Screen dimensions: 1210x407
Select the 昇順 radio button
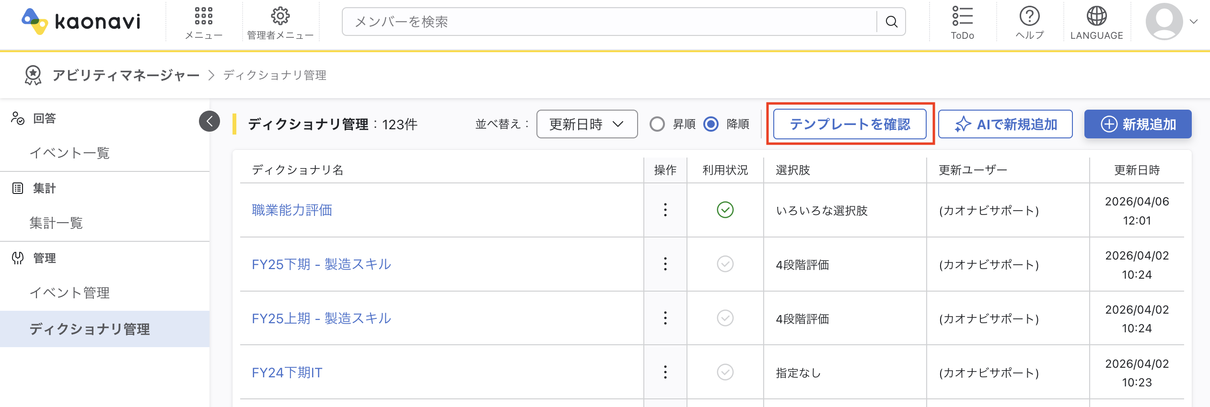click(x=657, y=124)
